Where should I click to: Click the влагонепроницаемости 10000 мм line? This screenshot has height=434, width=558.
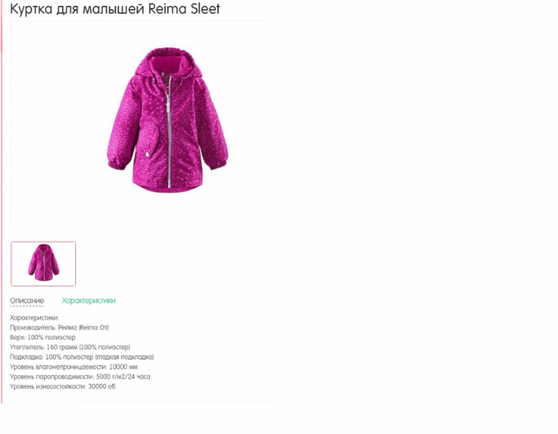click(74, 367)
